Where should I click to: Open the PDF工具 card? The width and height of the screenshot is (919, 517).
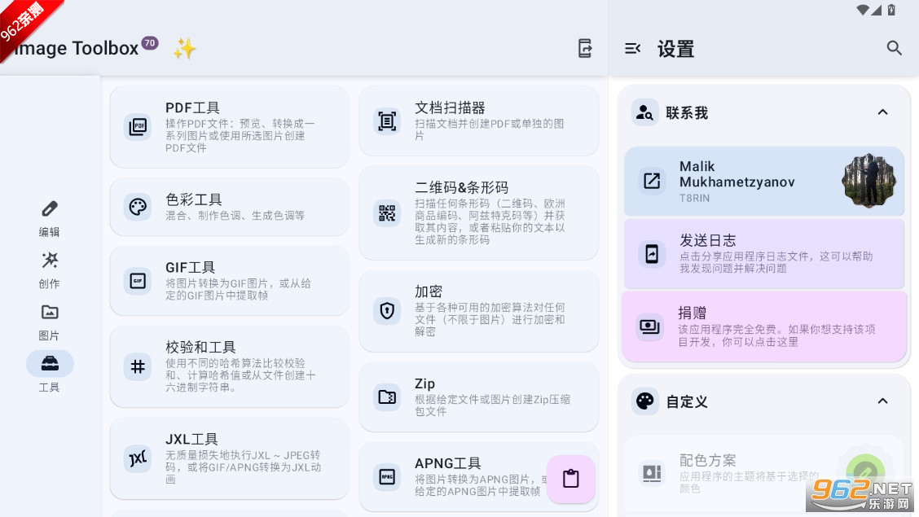(x=229, y=127)
